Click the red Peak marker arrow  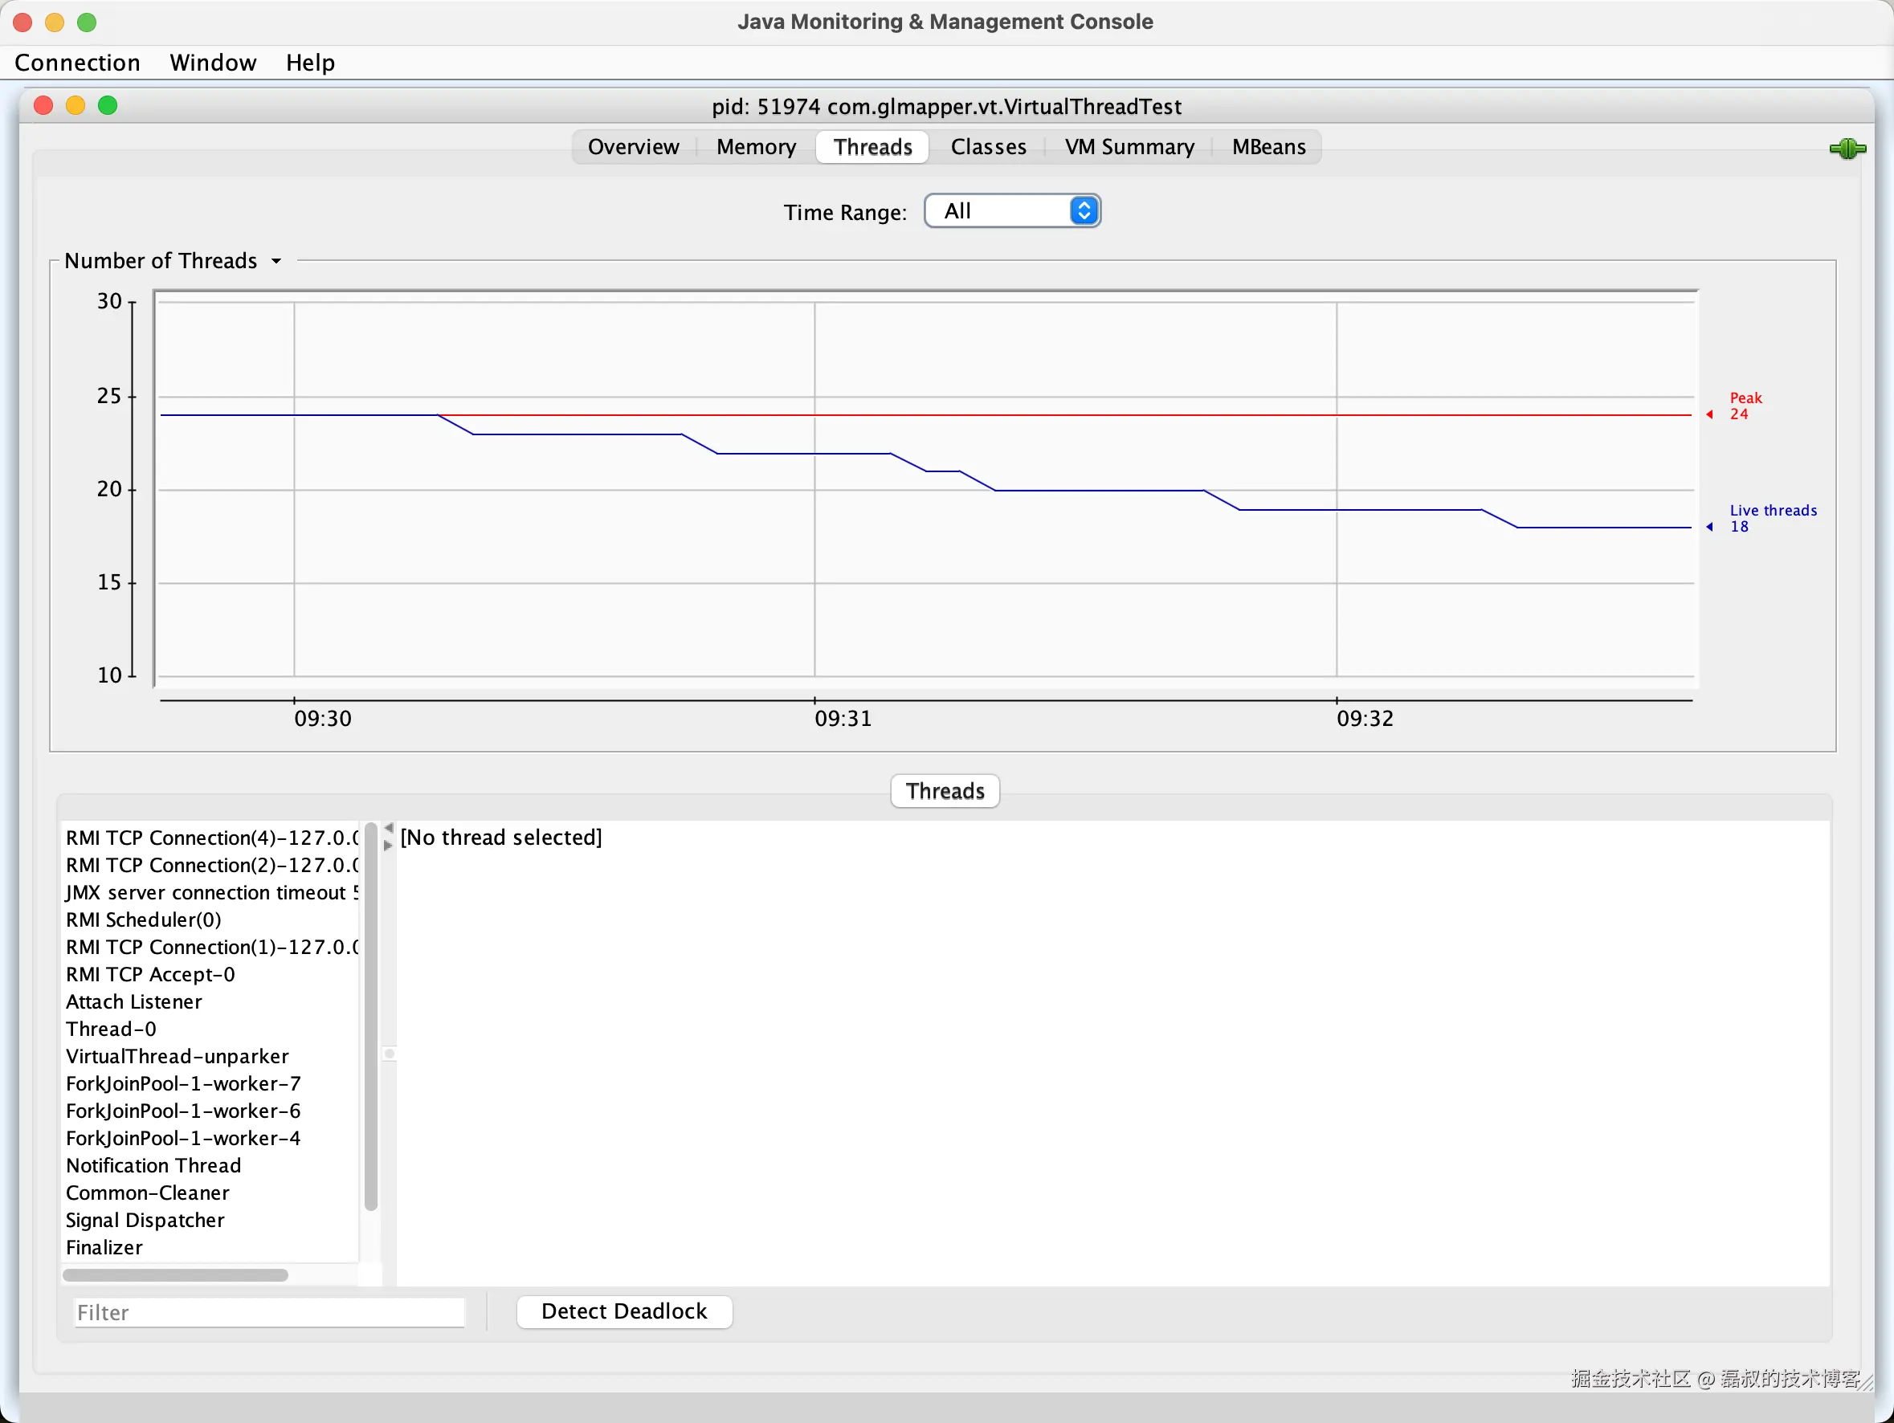1709,414
